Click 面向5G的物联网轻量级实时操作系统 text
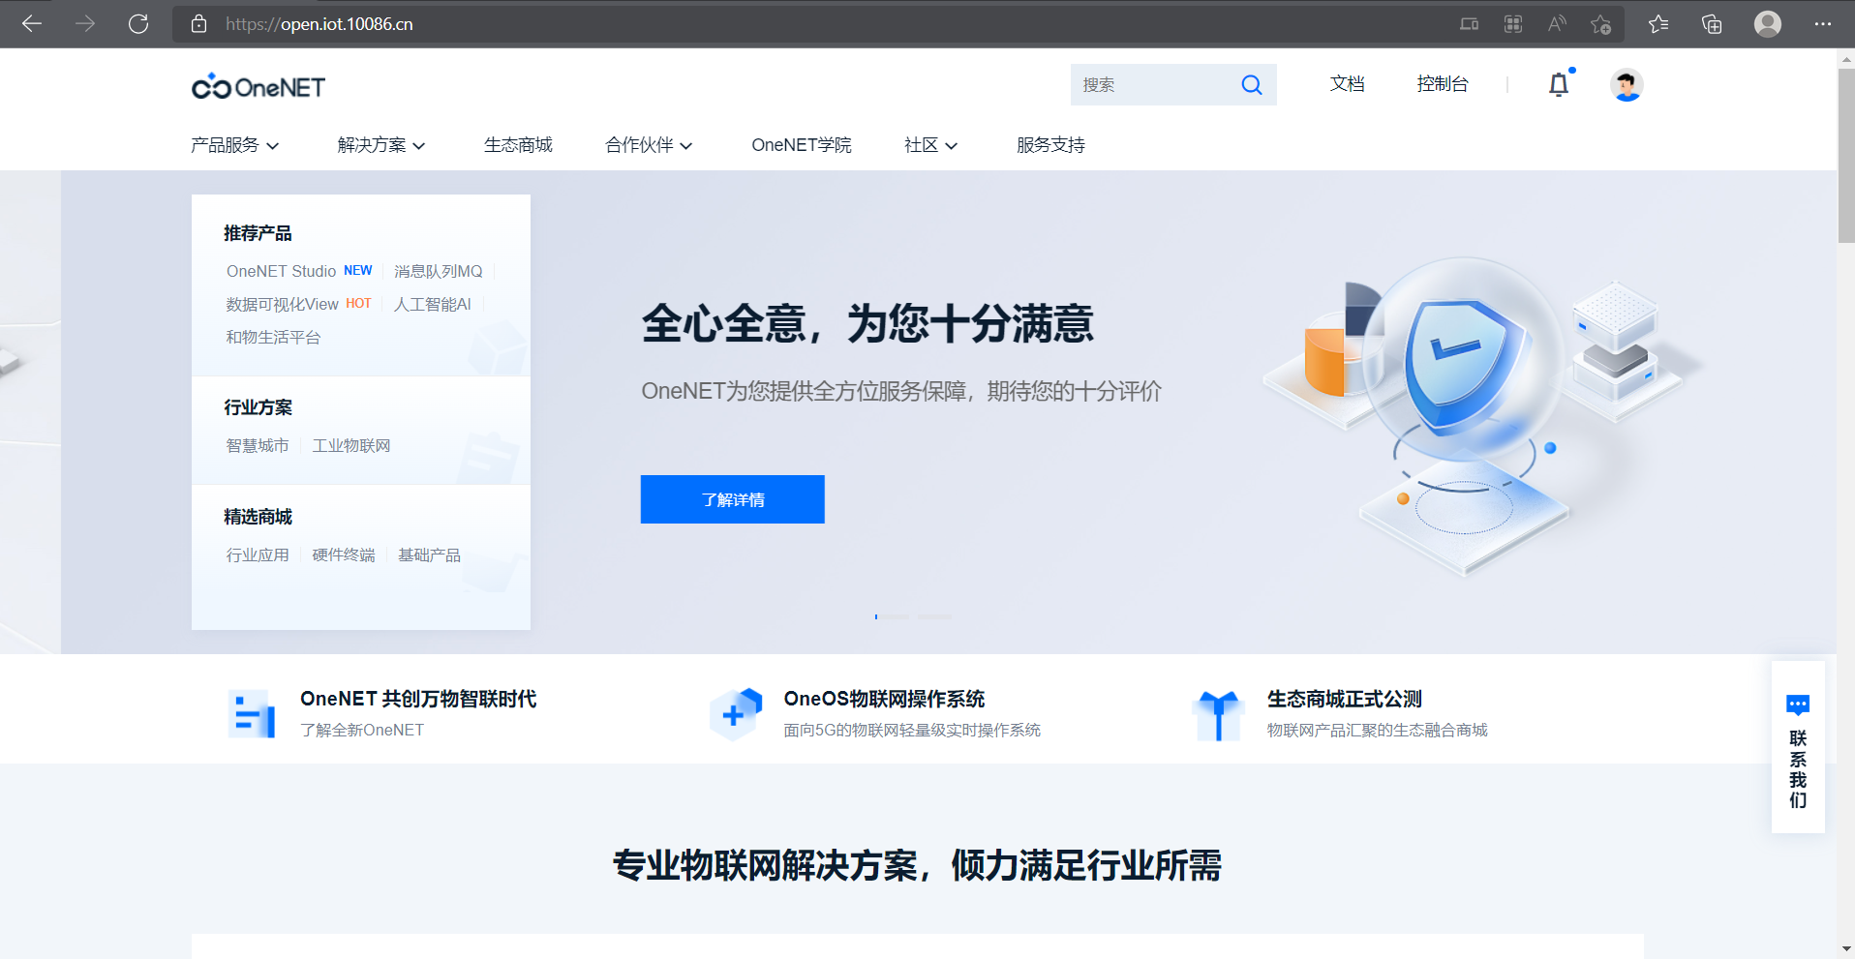The image size is (1855, 959). [x=912, y=730]
